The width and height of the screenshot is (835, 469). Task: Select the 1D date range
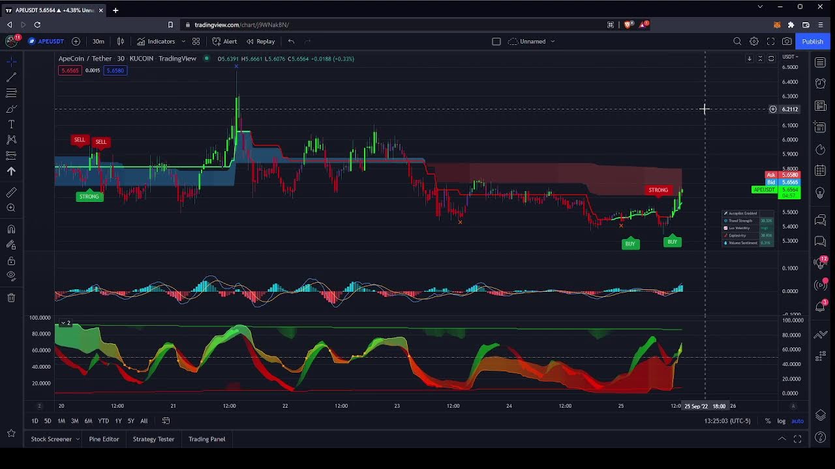[x=35, y=421]
